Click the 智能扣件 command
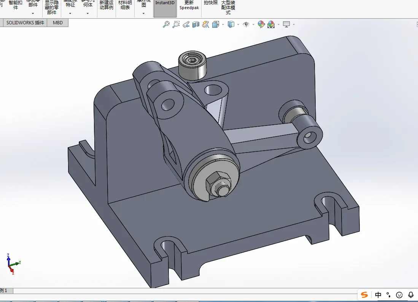This screenshot has height=302, width=418. (x=16, y=5)
